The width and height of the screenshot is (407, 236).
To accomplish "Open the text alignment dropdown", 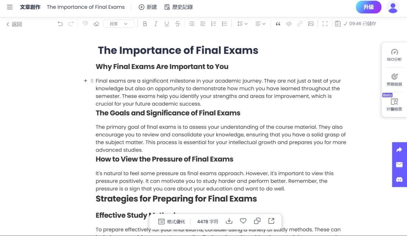I will coord(260,24).
